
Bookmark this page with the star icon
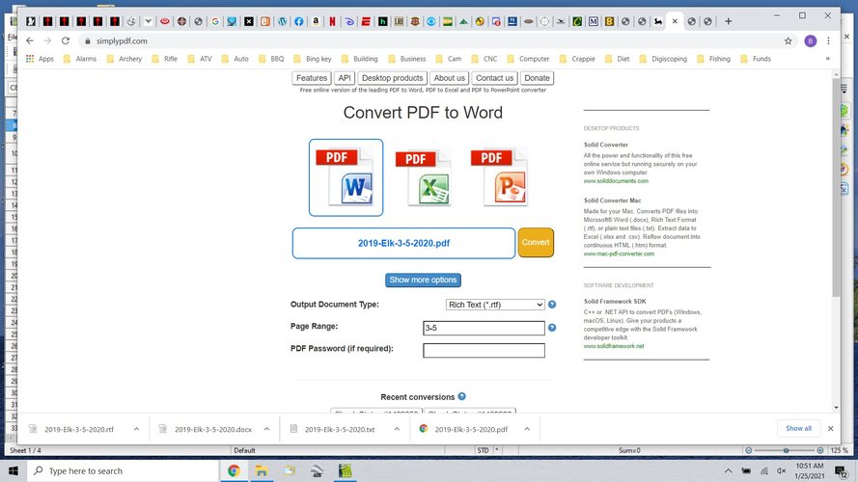(x=788, y=41)
